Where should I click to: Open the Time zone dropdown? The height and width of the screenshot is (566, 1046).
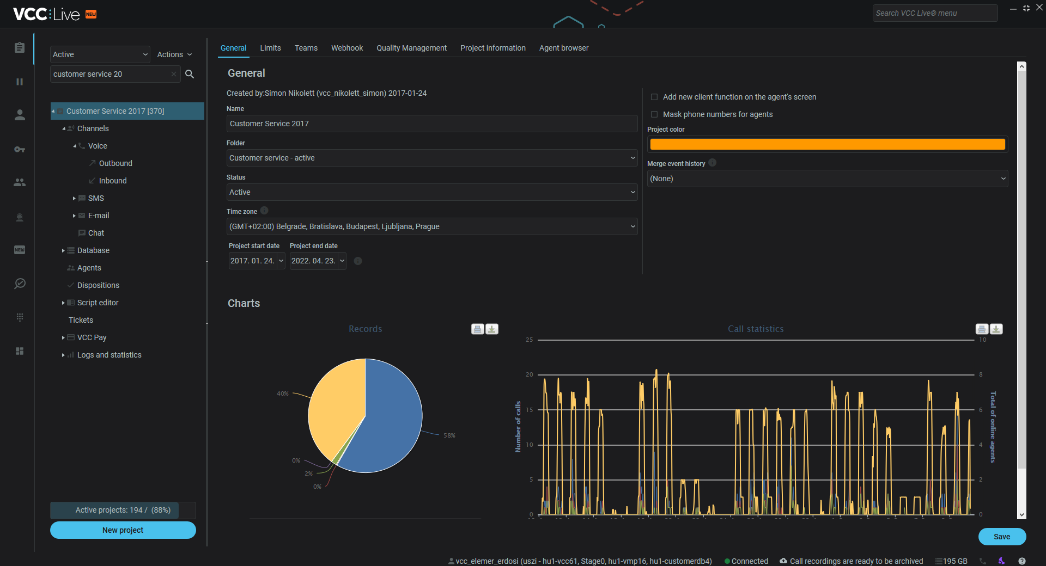431,226
